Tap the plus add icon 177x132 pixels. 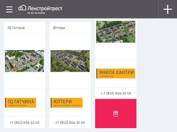pyautogui.click(x=168, y=9)
